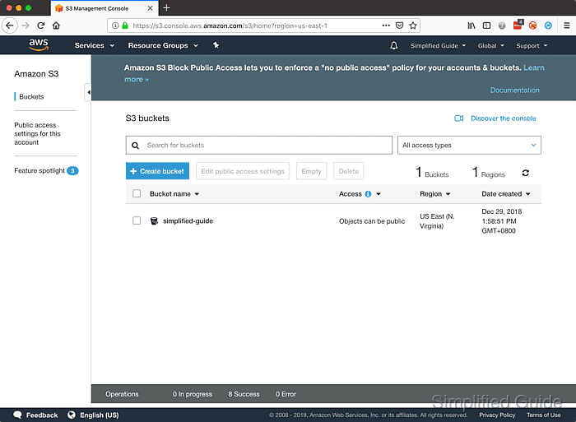Click the S3 Management Console tab
This screenshot has height=422, width=576.
point(104,8)
